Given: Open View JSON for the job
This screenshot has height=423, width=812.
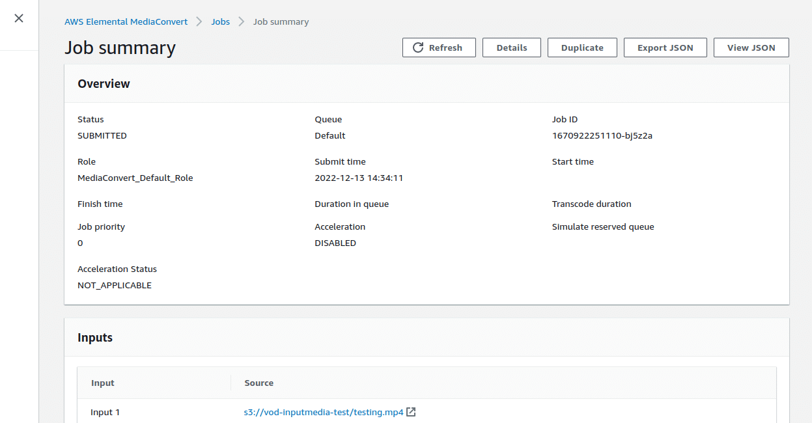Looking at the screenshot, I should tap(751, 48).
